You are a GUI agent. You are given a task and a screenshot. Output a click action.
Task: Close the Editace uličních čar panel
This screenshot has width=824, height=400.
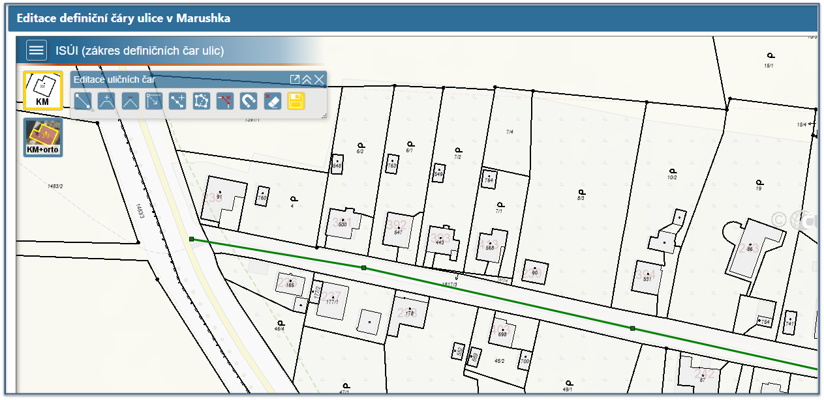(318, 79)
